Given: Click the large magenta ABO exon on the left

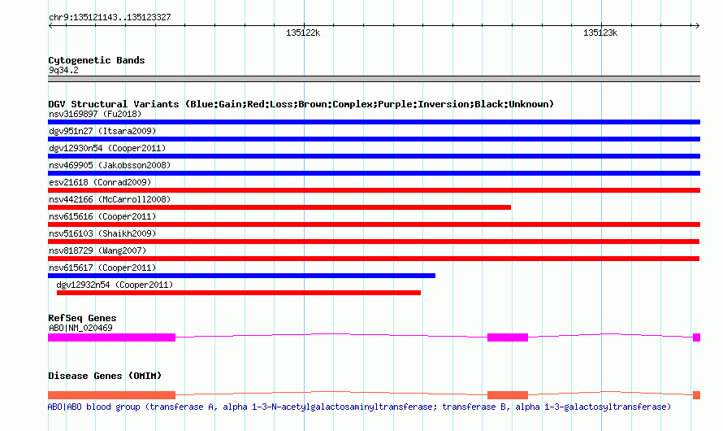Looking at the screenshot, I should point(111,337).
